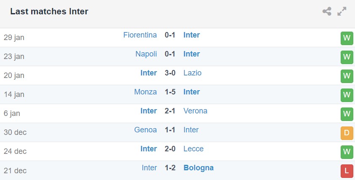This screenshot has width=355, height=180.
Task: Click the W badge for Lecce match
Action: [347, 152]
